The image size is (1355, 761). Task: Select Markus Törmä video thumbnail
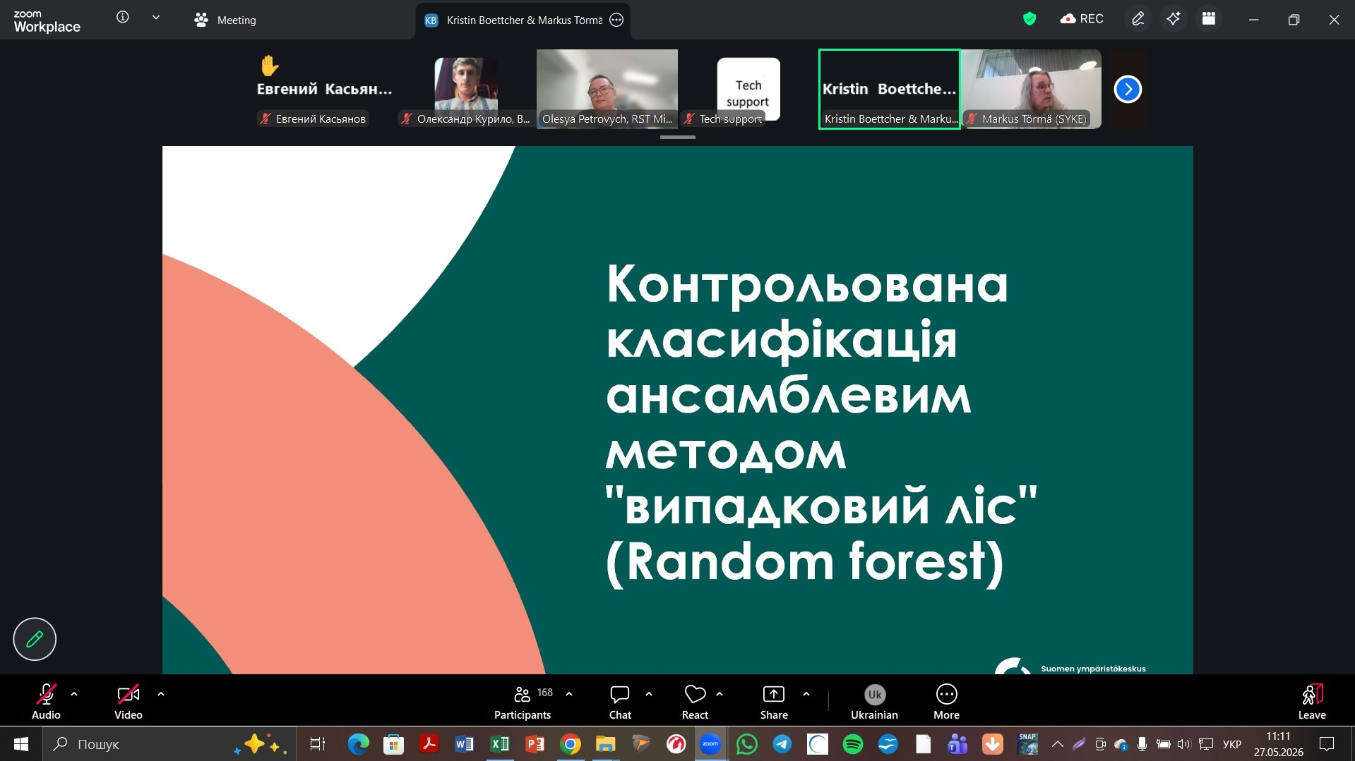pyautogui.click(x=1031, y=89)
